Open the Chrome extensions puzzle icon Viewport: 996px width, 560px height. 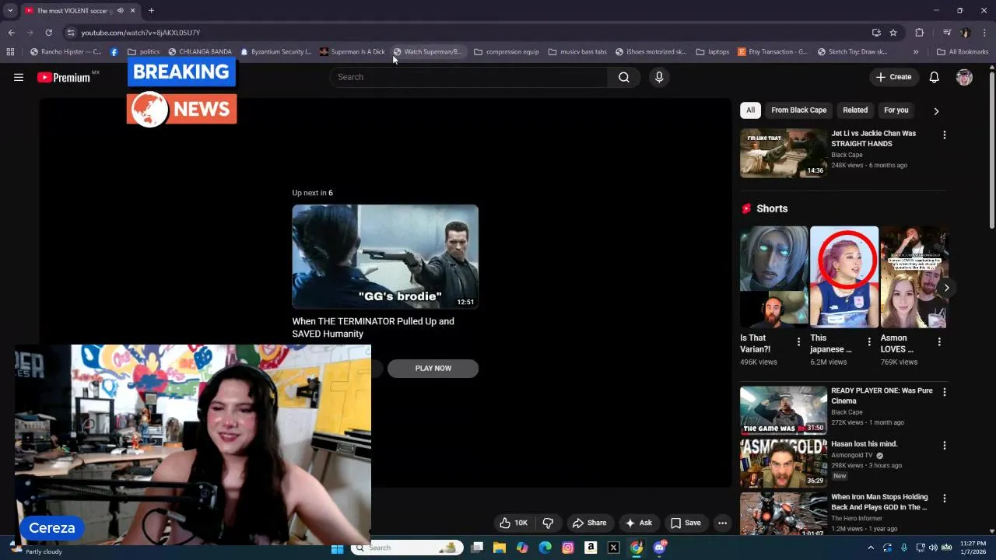pos(920,33)
